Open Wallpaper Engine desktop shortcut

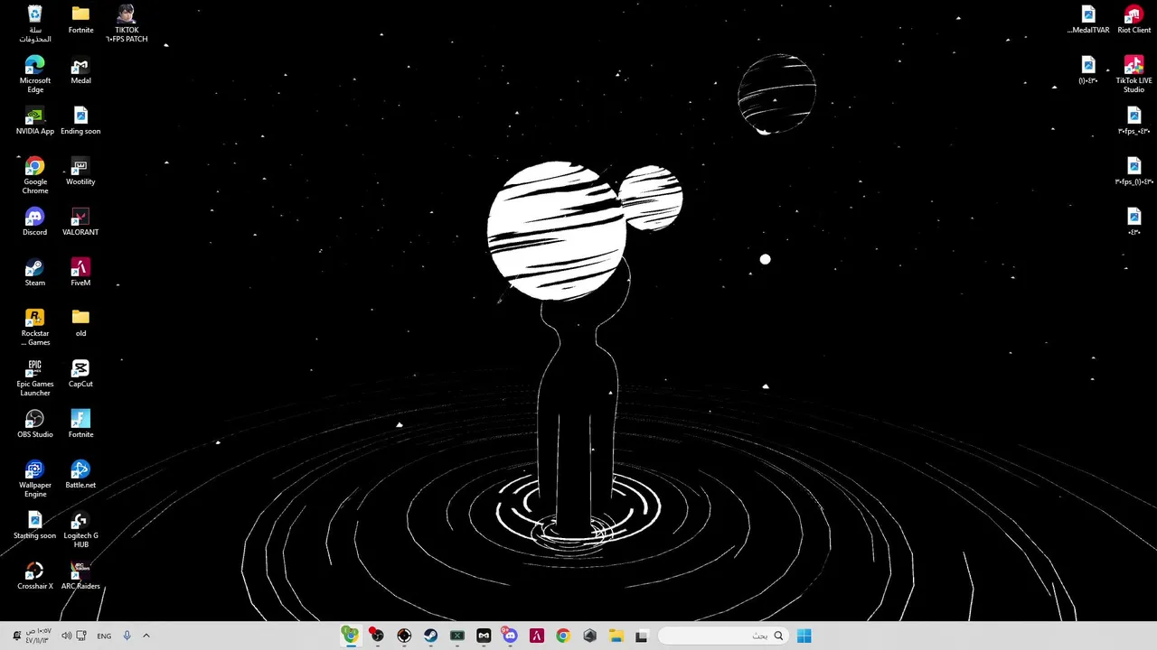coord(34,478)
